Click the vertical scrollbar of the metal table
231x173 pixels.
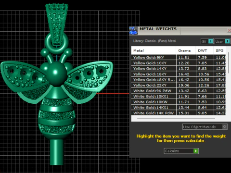point(229,63)
